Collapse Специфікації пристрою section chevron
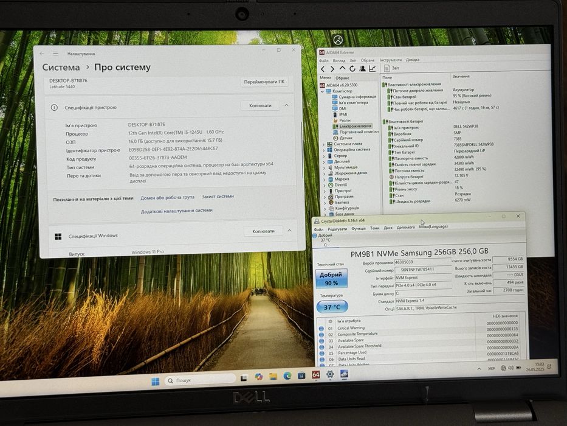 click(286, 105)
